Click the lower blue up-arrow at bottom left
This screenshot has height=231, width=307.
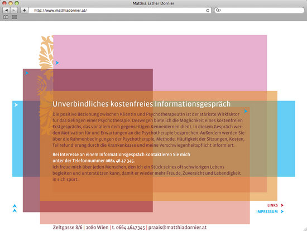tap(15, 211)
